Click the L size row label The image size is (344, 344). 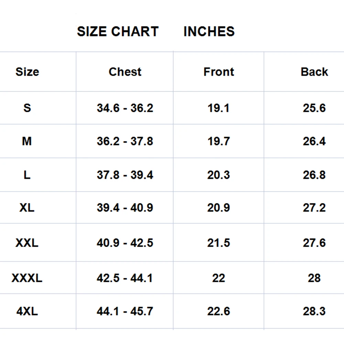coord(27,175)
